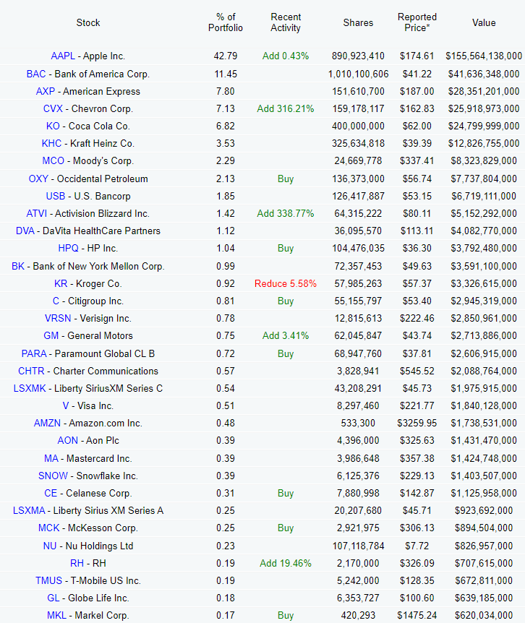Open the CVX Chevron ticker link
The image size is (525, 623).
point(53,109)
